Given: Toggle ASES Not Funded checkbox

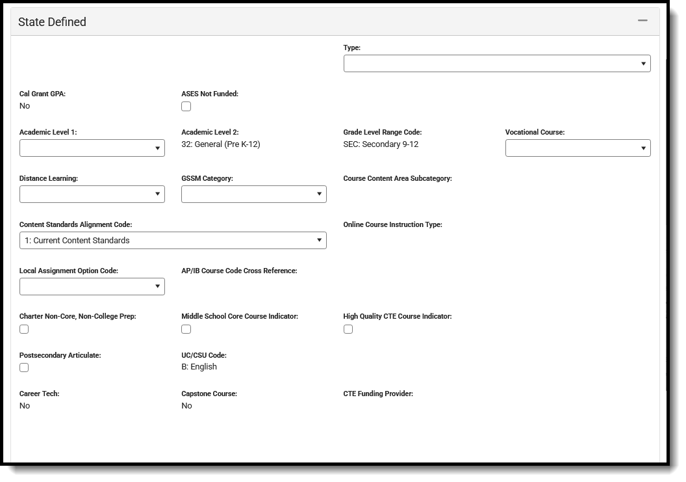Looking at the screenshot, I should click(186, 107).
